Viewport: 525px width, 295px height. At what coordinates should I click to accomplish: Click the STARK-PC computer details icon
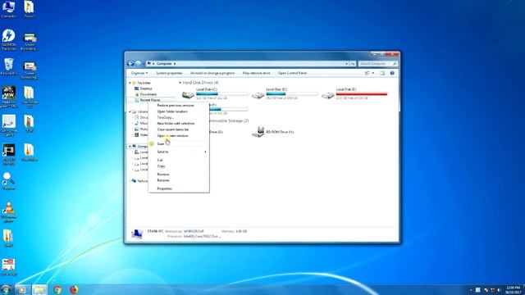(x=137, y=234)
